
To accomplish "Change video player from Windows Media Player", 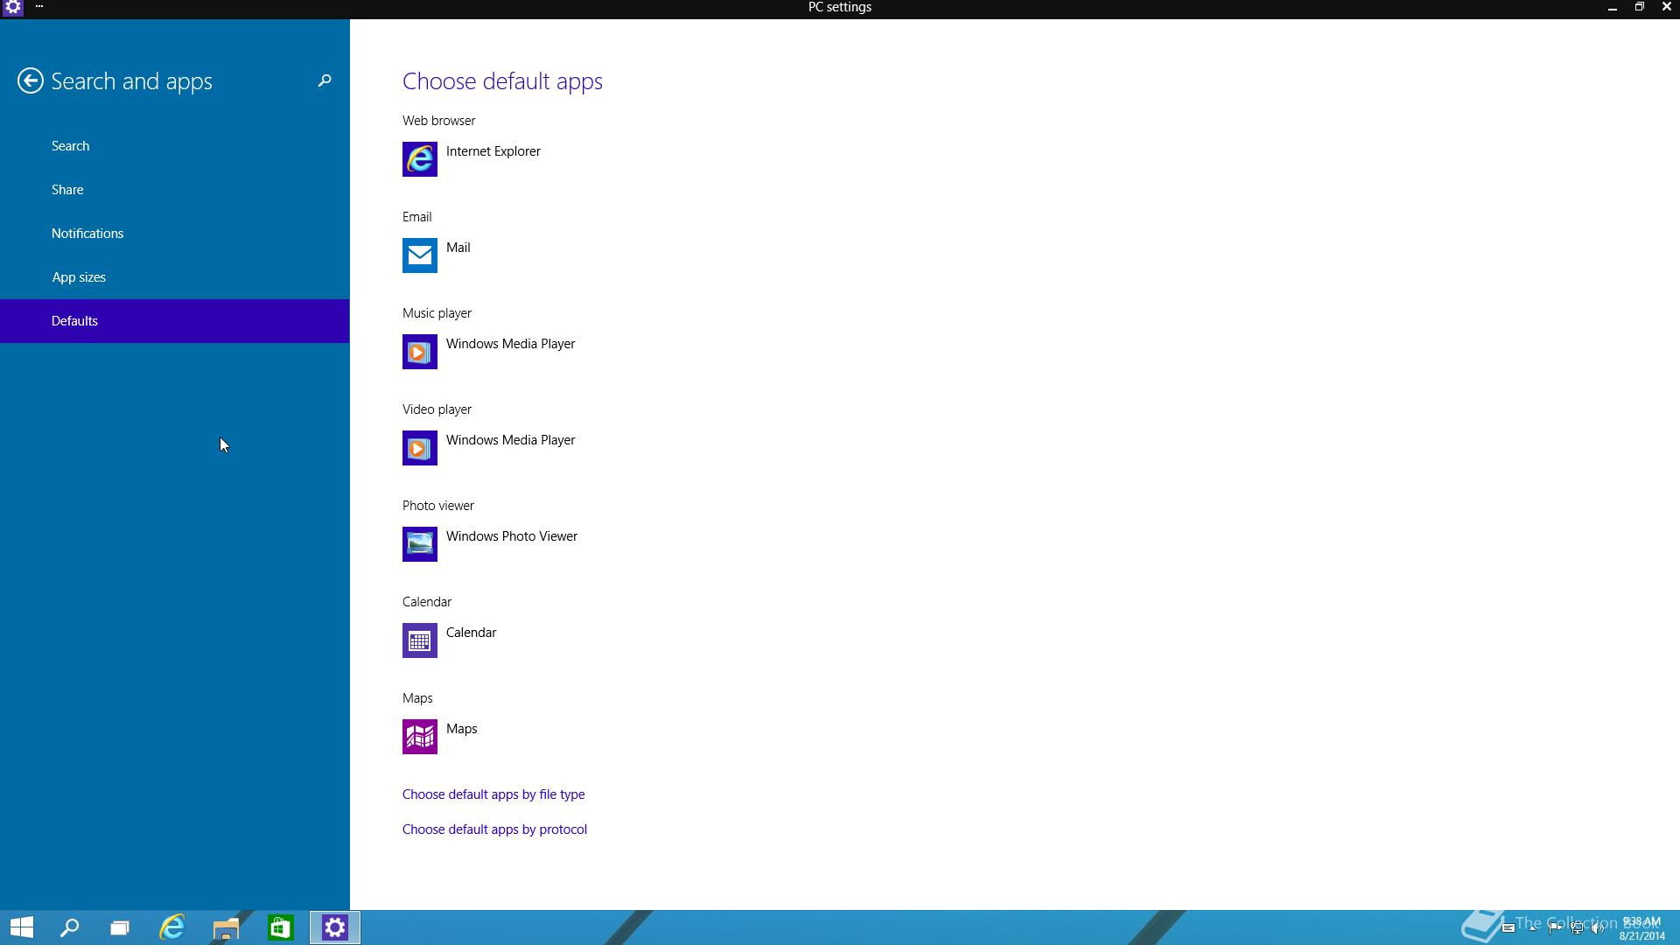I will 511,440.
